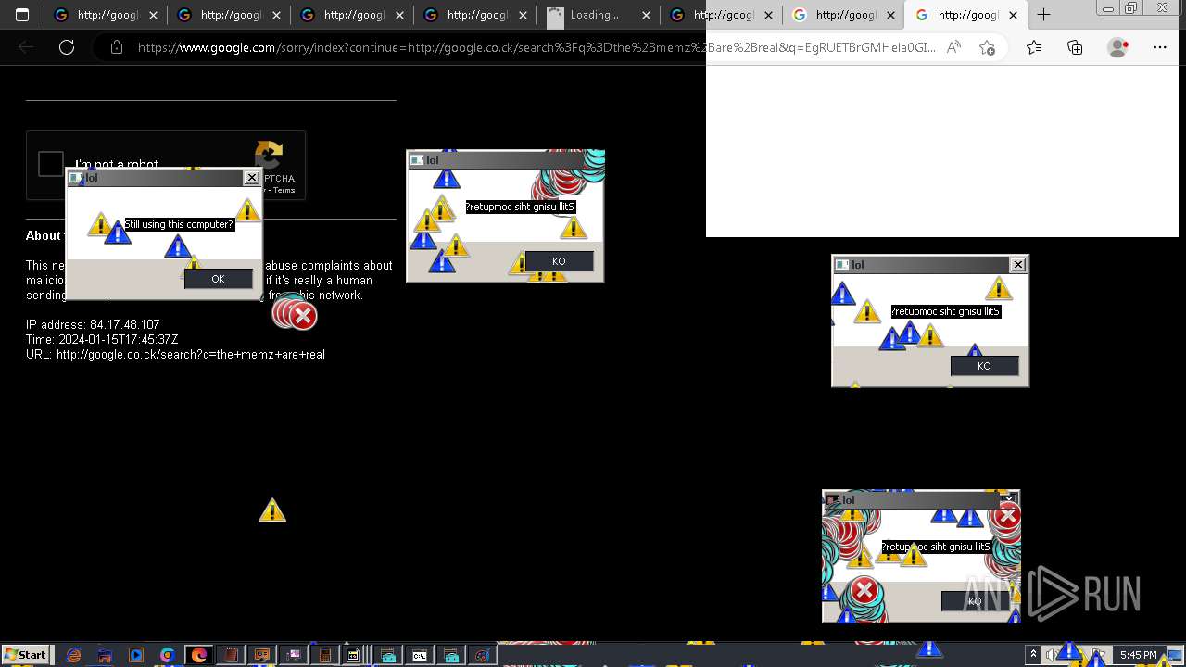Click the URL: http://google.co.ck/search line
The width and height of the screenshot is (1186, 667).
(175, 354)
